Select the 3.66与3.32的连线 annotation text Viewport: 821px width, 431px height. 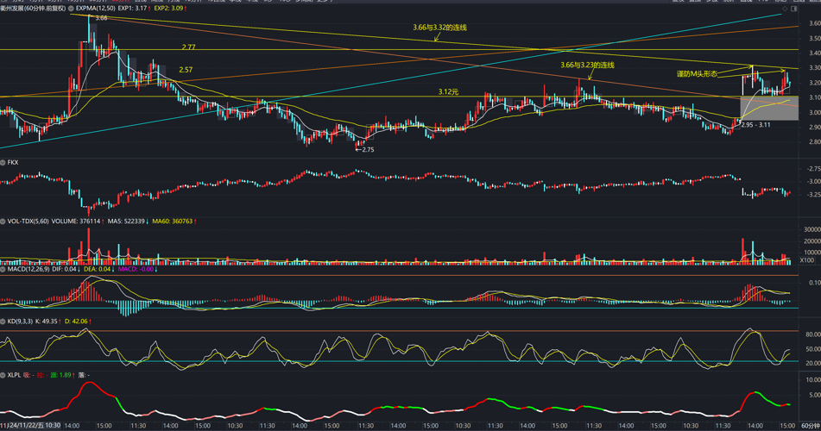[x=439, y=28]
